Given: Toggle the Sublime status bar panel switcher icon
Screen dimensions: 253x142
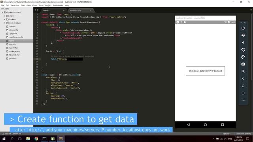Looking at the screenshot, I should click(2, 134).
